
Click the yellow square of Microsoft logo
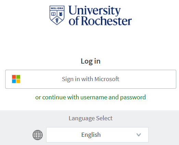click(x=18, y=81)
